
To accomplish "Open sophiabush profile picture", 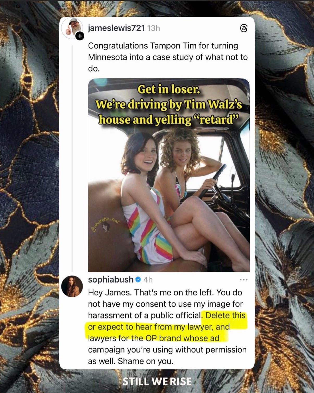I will [x=72, y=286].
